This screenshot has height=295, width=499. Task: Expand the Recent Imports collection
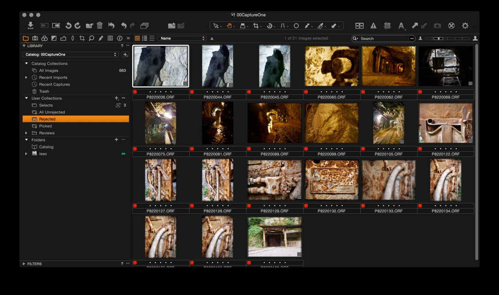tap(26, 77)
